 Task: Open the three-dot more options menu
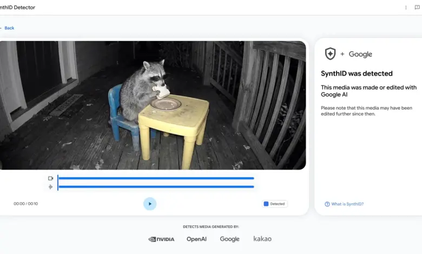click(x=406, y=8)
